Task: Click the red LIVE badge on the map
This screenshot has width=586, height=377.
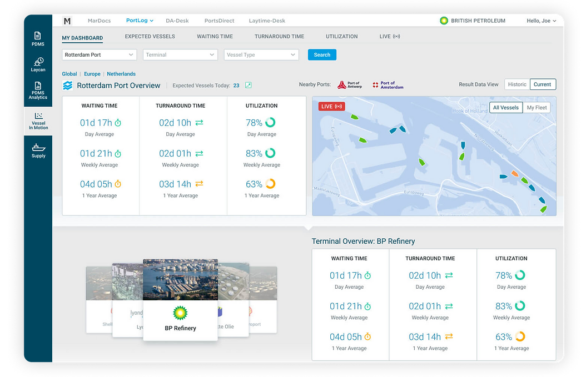Action: [331, 107]
